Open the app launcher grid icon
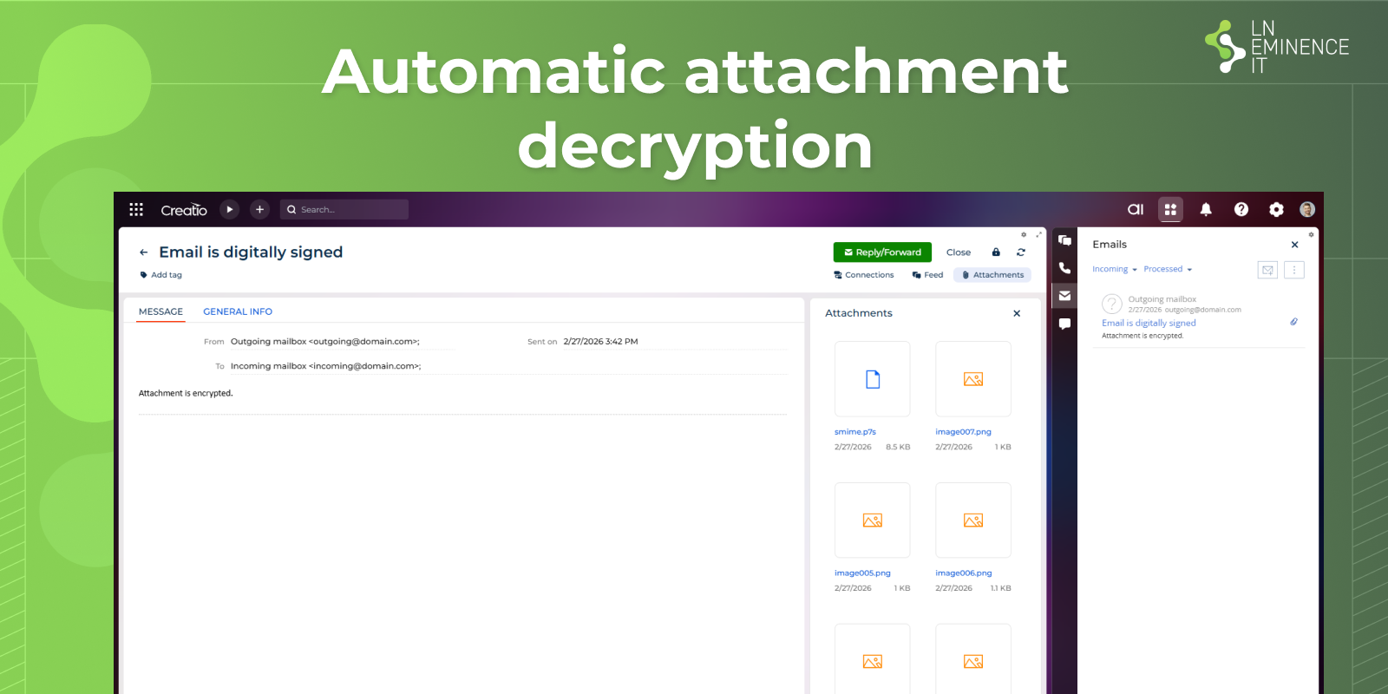1388x694 pixels. point(136,209)
